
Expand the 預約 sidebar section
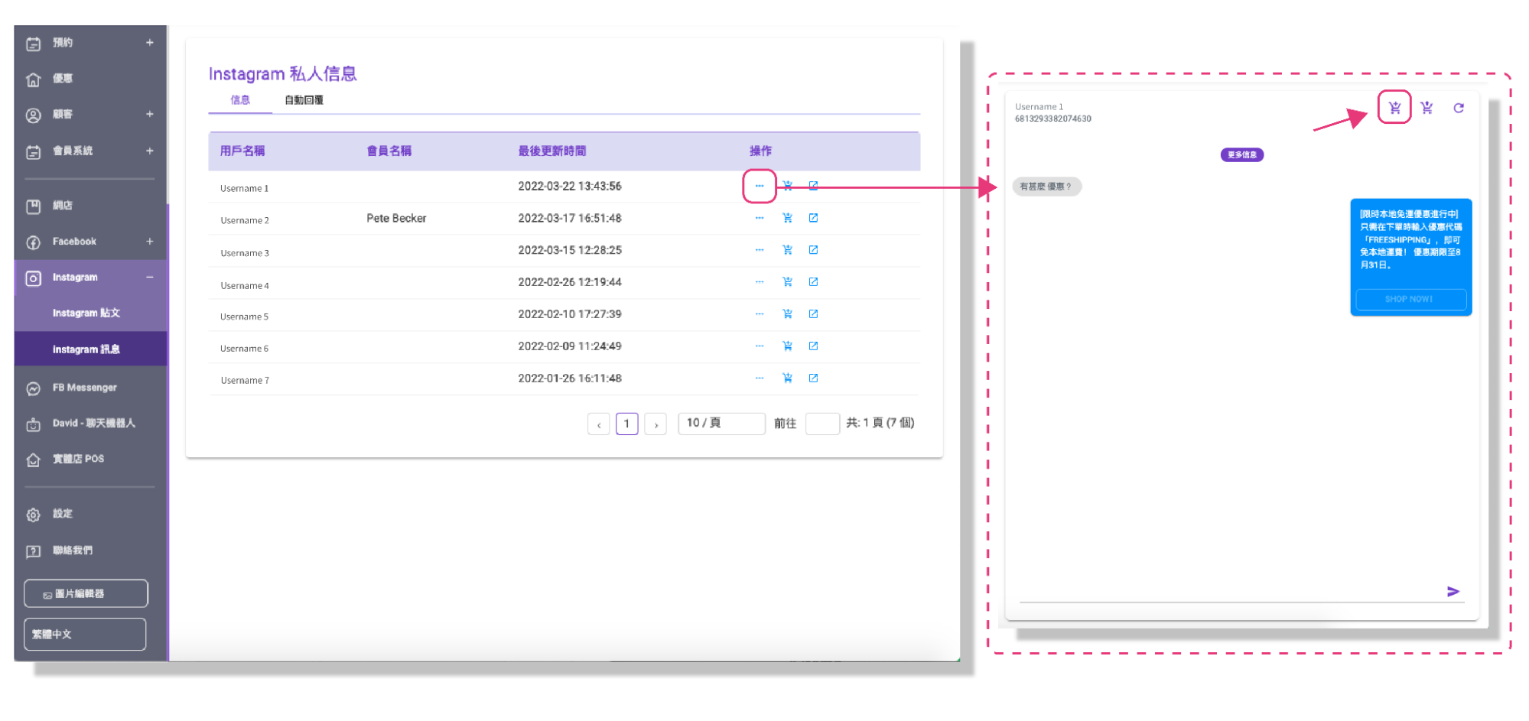pos(150,43)
